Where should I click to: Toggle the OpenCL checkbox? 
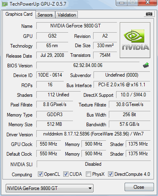[x=40, y=174]
